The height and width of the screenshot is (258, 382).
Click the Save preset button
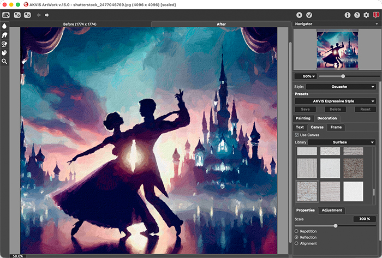pos(305,109)
